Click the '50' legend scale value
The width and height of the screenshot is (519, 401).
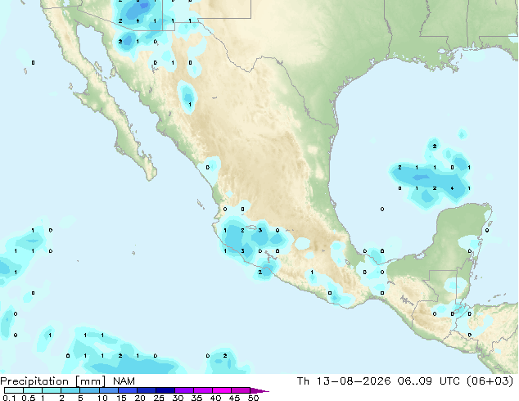(254, 398)
